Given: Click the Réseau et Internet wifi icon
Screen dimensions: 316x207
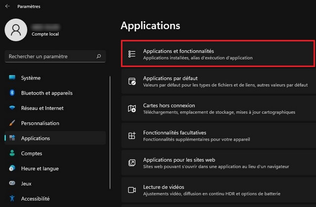Looking at the screenshot, I should [x=12, y=108].
